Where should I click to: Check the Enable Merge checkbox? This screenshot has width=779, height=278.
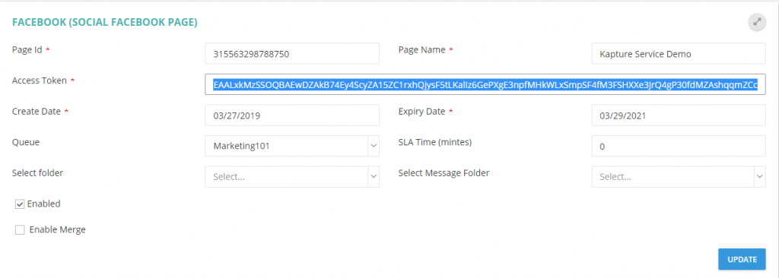point(20,230)
